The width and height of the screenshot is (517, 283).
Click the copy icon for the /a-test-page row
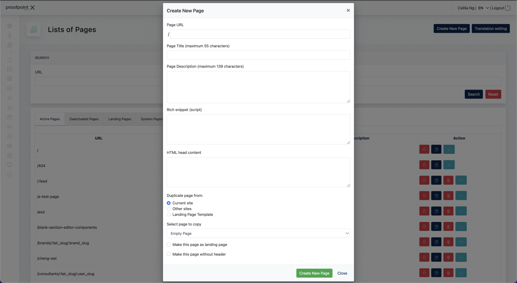pos(436,196)
